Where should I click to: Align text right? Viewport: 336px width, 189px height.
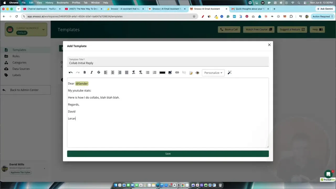119,73
